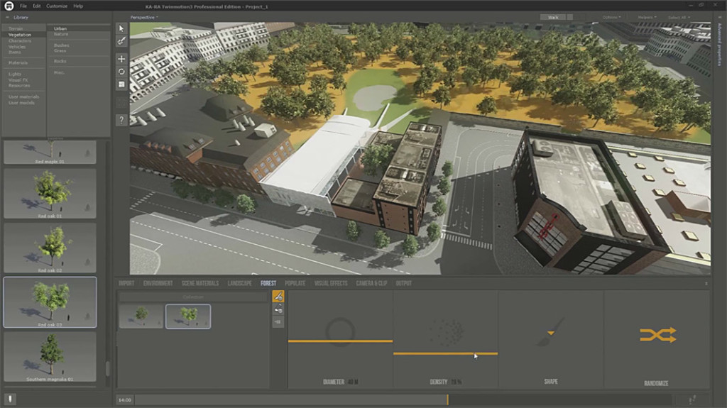Open the Perspective view dropdown
This screenshot has width=727, height=408.
point(144,17)
